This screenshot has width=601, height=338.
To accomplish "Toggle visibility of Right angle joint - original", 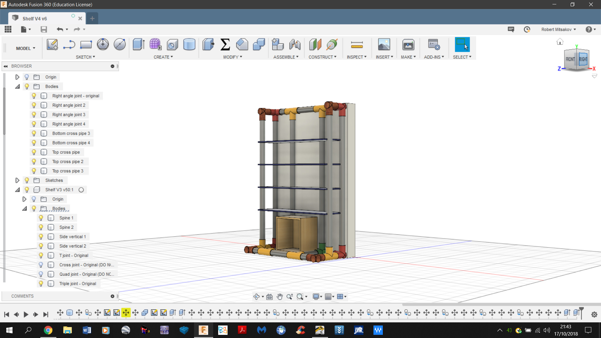I will tap(34, 96).
